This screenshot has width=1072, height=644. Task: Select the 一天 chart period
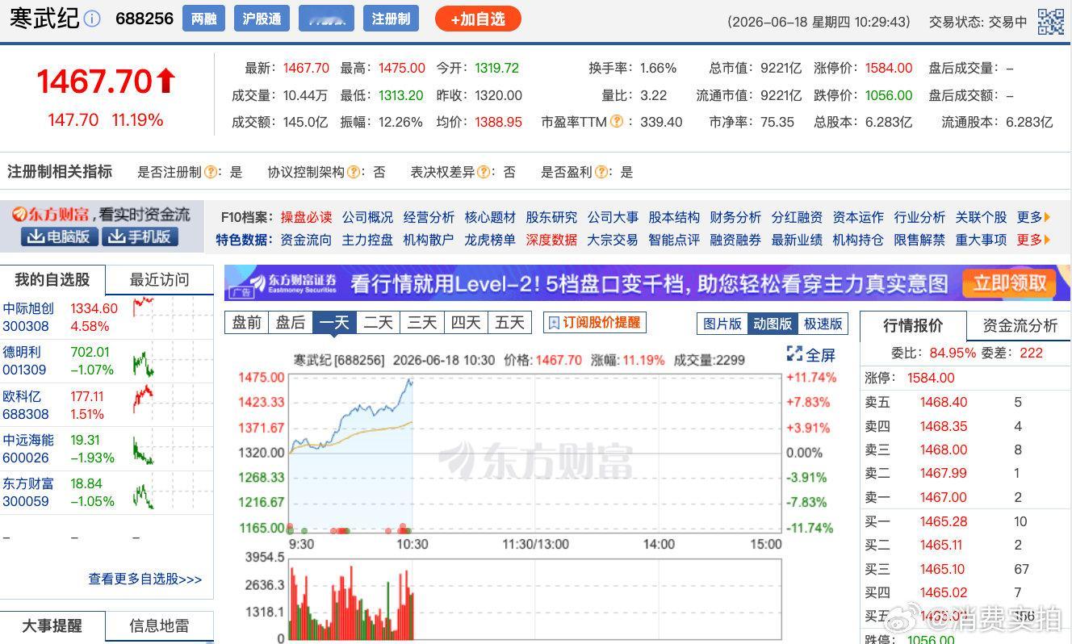pos(334,323)
